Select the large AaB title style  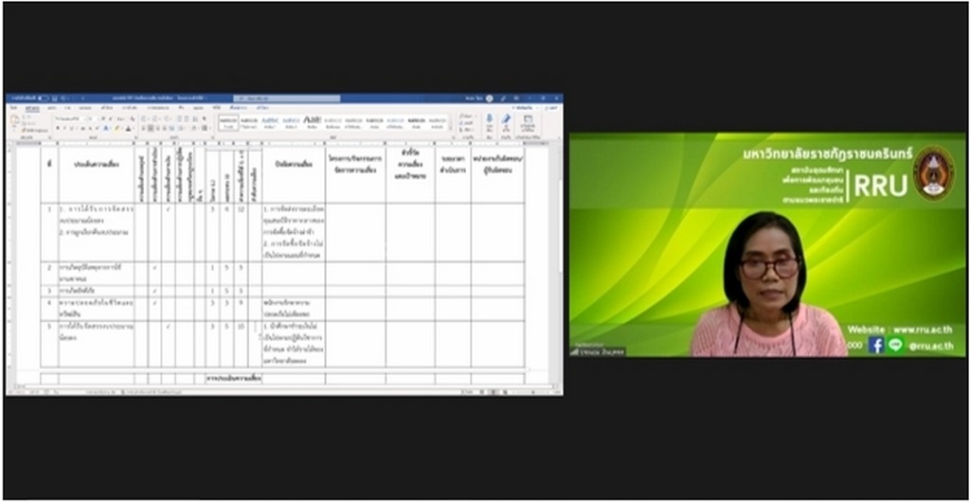point(312,122)
